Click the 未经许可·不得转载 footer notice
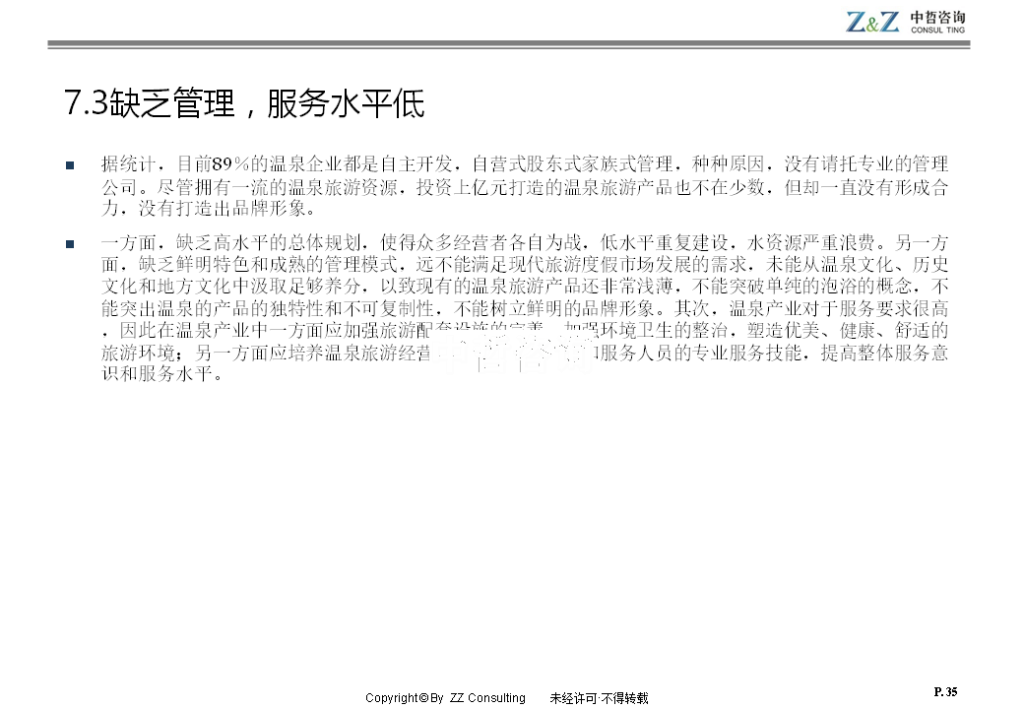The image size is (1024, 709). click(x=599, y=698)
